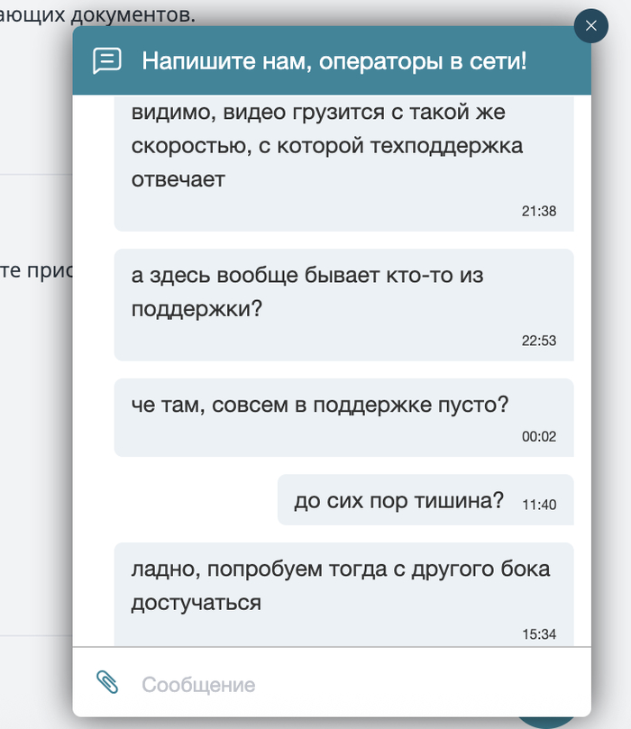
Task: Select message ладно, попробуем тогда с другого бока
Action: click(340, 585)
